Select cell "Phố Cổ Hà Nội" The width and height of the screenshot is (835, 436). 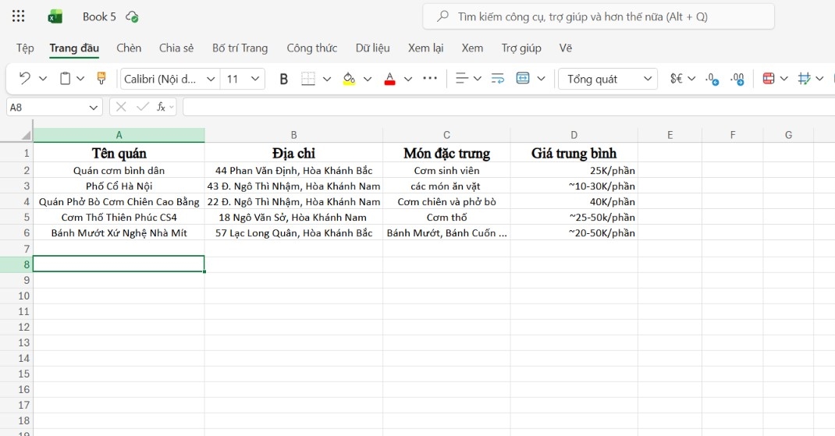(x=119, y=186)
